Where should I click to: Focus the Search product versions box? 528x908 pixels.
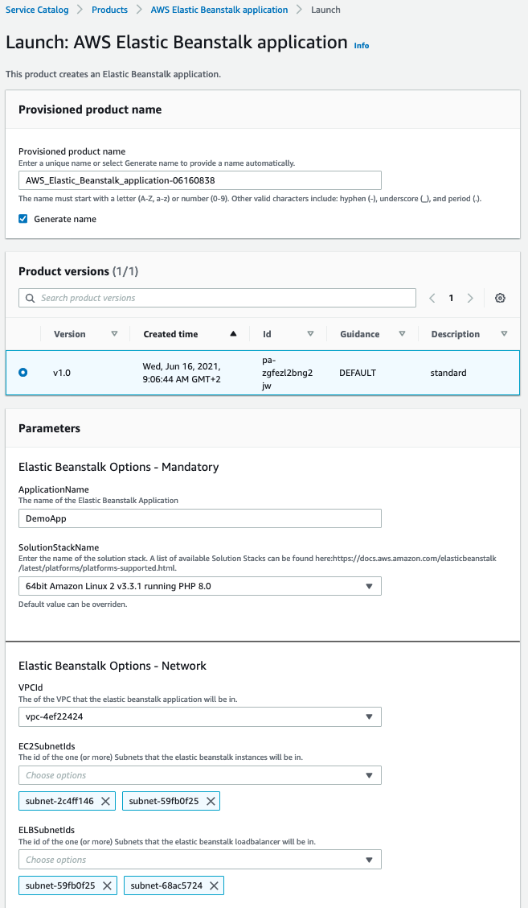218,298
